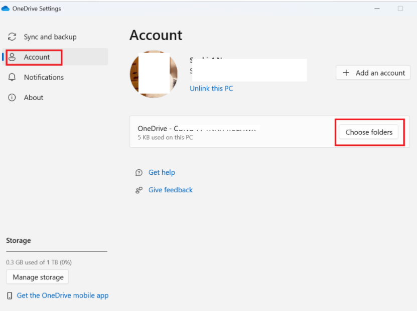This screenshot has width=417, height=311.
Task: Click the person icon beside Account
Action: (x=12, y=57)
